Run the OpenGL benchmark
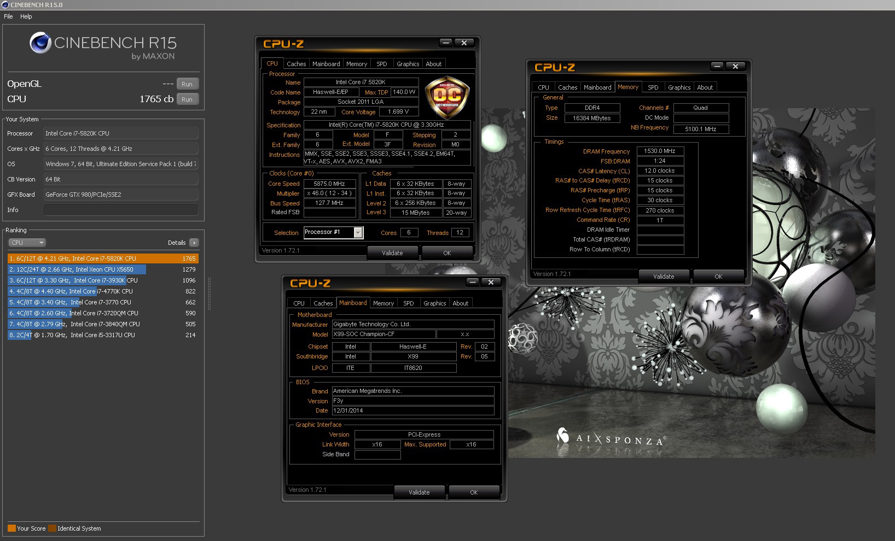895x541 pixels. point(187,84)
